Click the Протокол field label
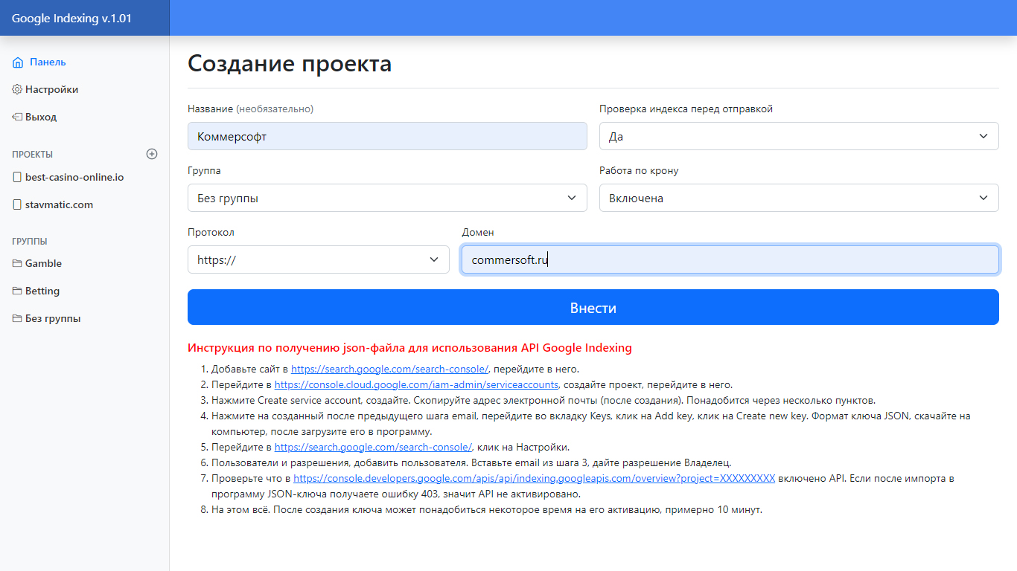The width and height of the screenshot is (1017, 571). (211, 232)
